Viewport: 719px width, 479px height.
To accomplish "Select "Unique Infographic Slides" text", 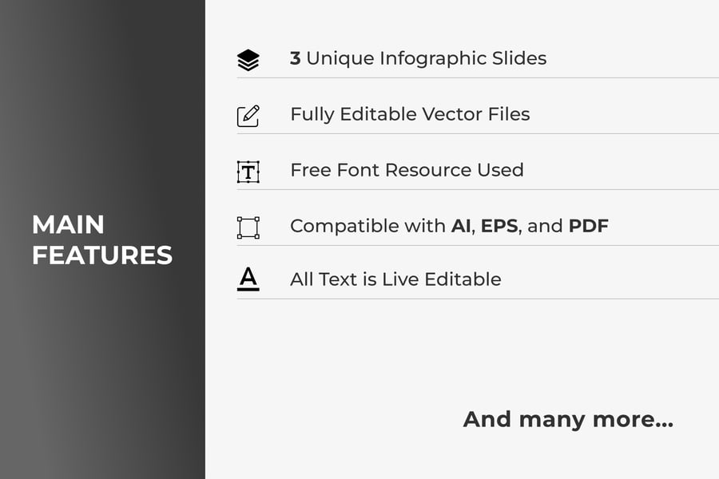I will click(x=427, y=58).
